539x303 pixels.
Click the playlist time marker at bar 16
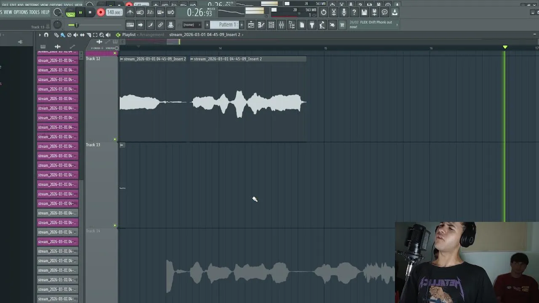point(431,48)
